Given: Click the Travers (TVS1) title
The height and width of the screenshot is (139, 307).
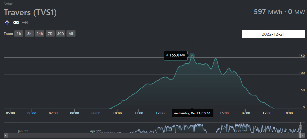Looking at the screenshot, I should point(30,13).
